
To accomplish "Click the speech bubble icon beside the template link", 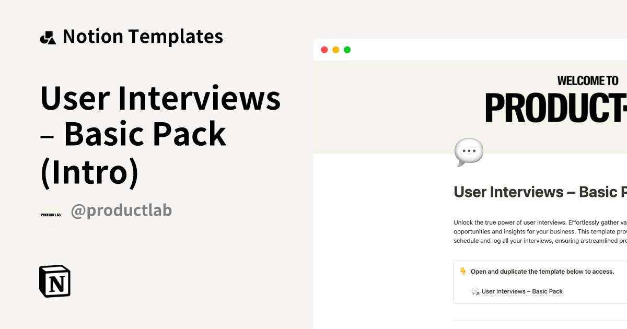I will coord(475,291).
